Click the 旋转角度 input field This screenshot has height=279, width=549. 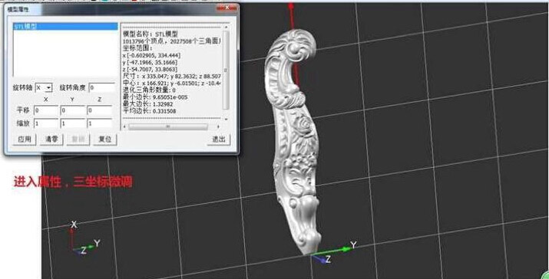[x=101, y=87]
